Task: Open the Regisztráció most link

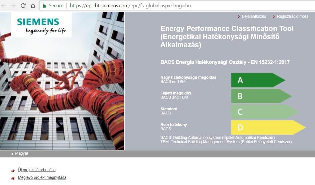Action: [x=292, y=17]
